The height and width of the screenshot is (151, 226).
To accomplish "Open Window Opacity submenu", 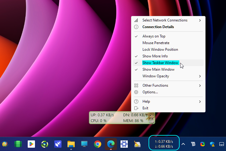I will coord(168,76).
